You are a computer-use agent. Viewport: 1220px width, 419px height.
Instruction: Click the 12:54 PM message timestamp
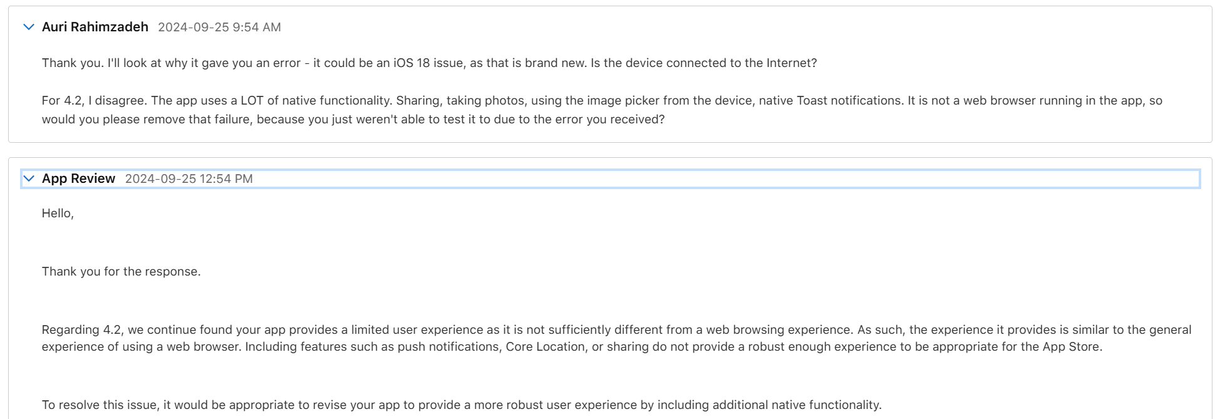click(x=189, y=178)
